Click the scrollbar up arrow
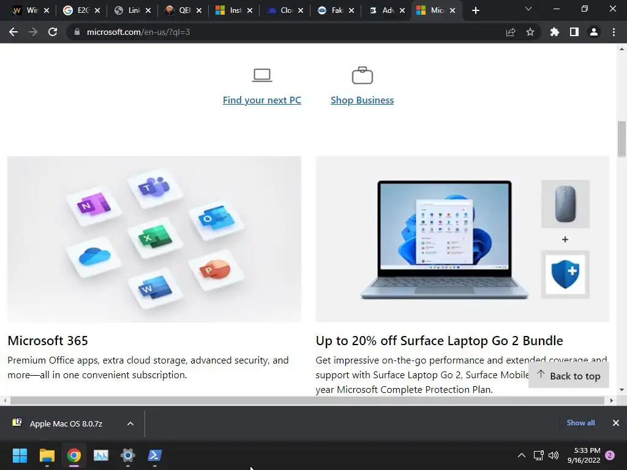 tap(621, 49)
